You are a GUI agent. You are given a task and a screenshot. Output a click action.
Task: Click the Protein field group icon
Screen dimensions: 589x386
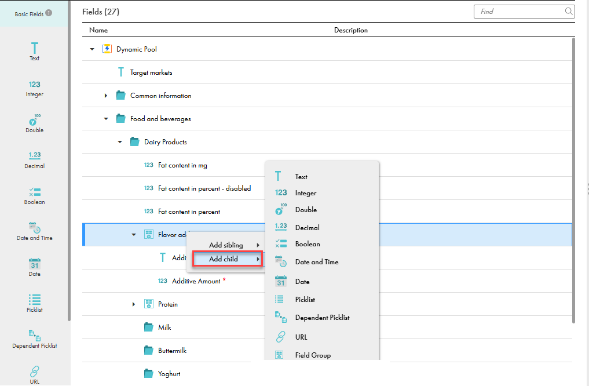[x=149, y=304]
